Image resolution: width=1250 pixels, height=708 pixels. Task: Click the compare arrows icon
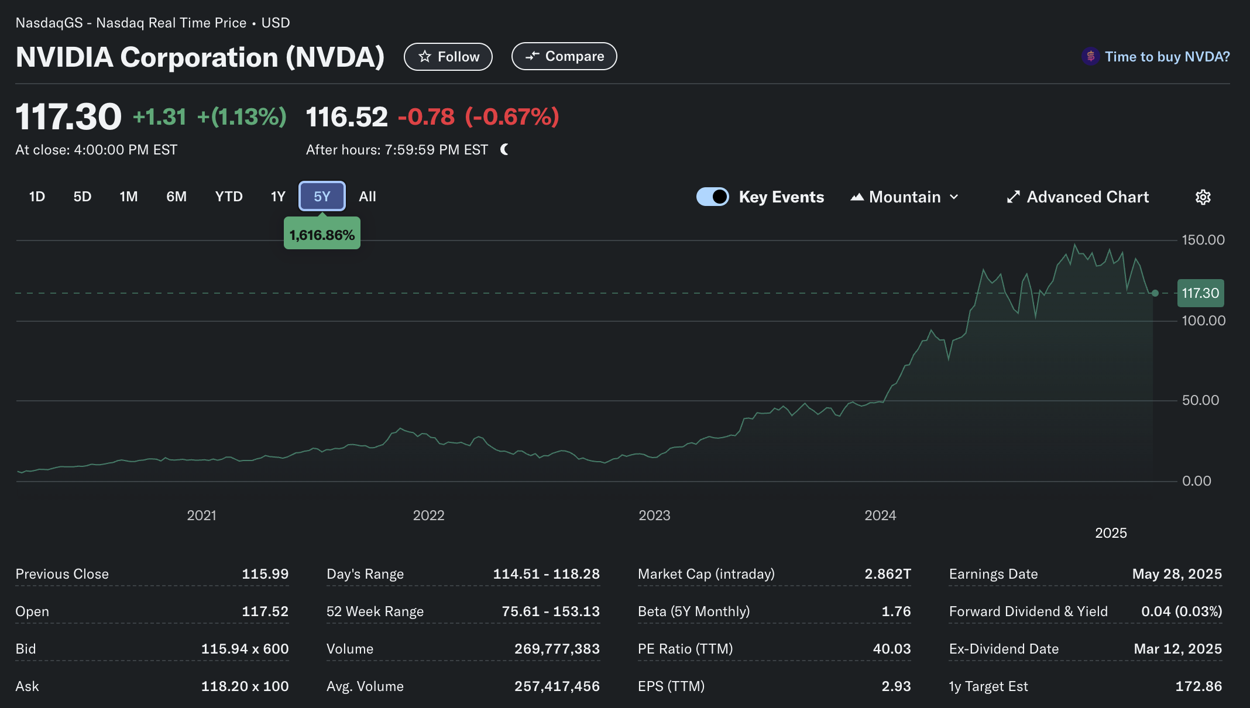click(x=532, y=56)
